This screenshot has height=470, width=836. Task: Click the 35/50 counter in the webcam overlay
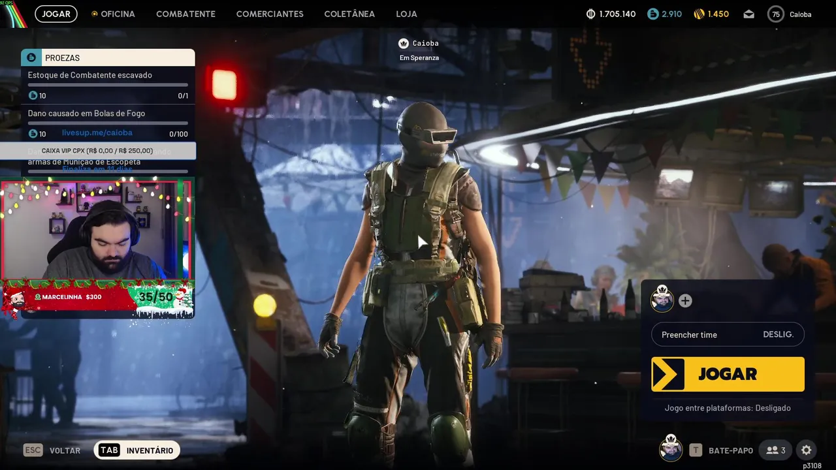coord(155,297)
